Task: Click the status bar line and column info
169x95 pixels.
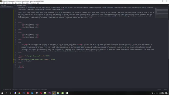Action: coord(25,90)
